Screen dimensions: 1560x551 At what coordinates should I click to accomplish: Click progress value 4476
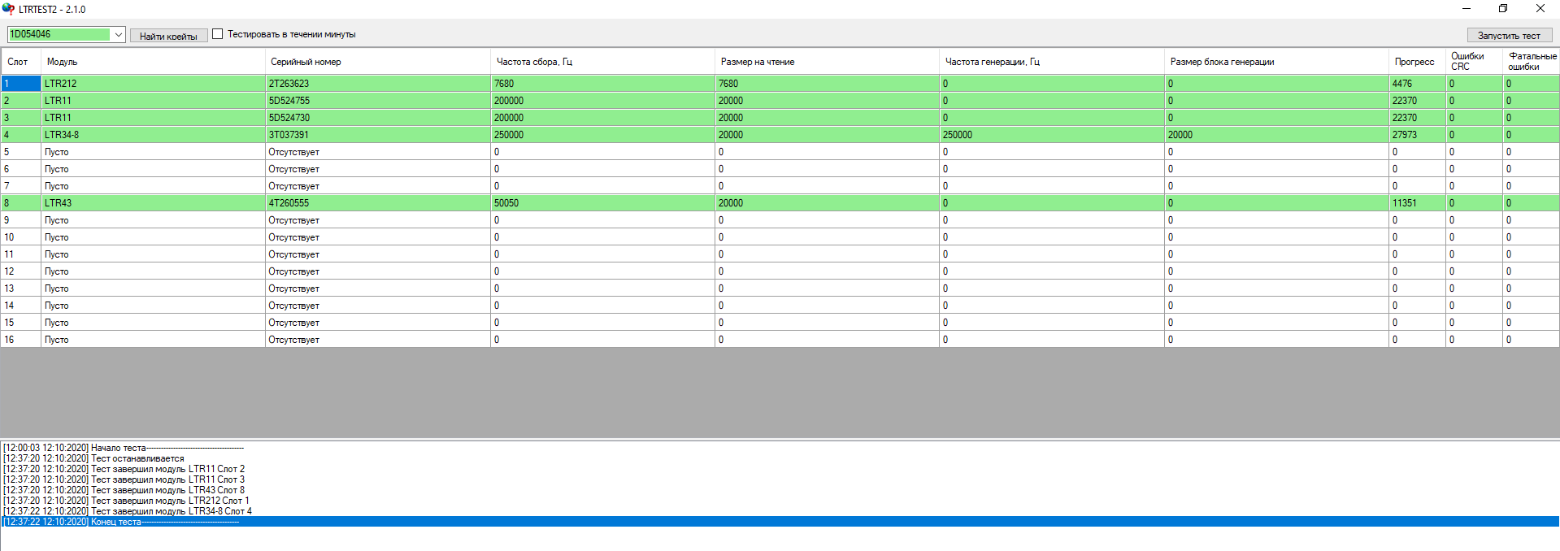click(1417, 84)
